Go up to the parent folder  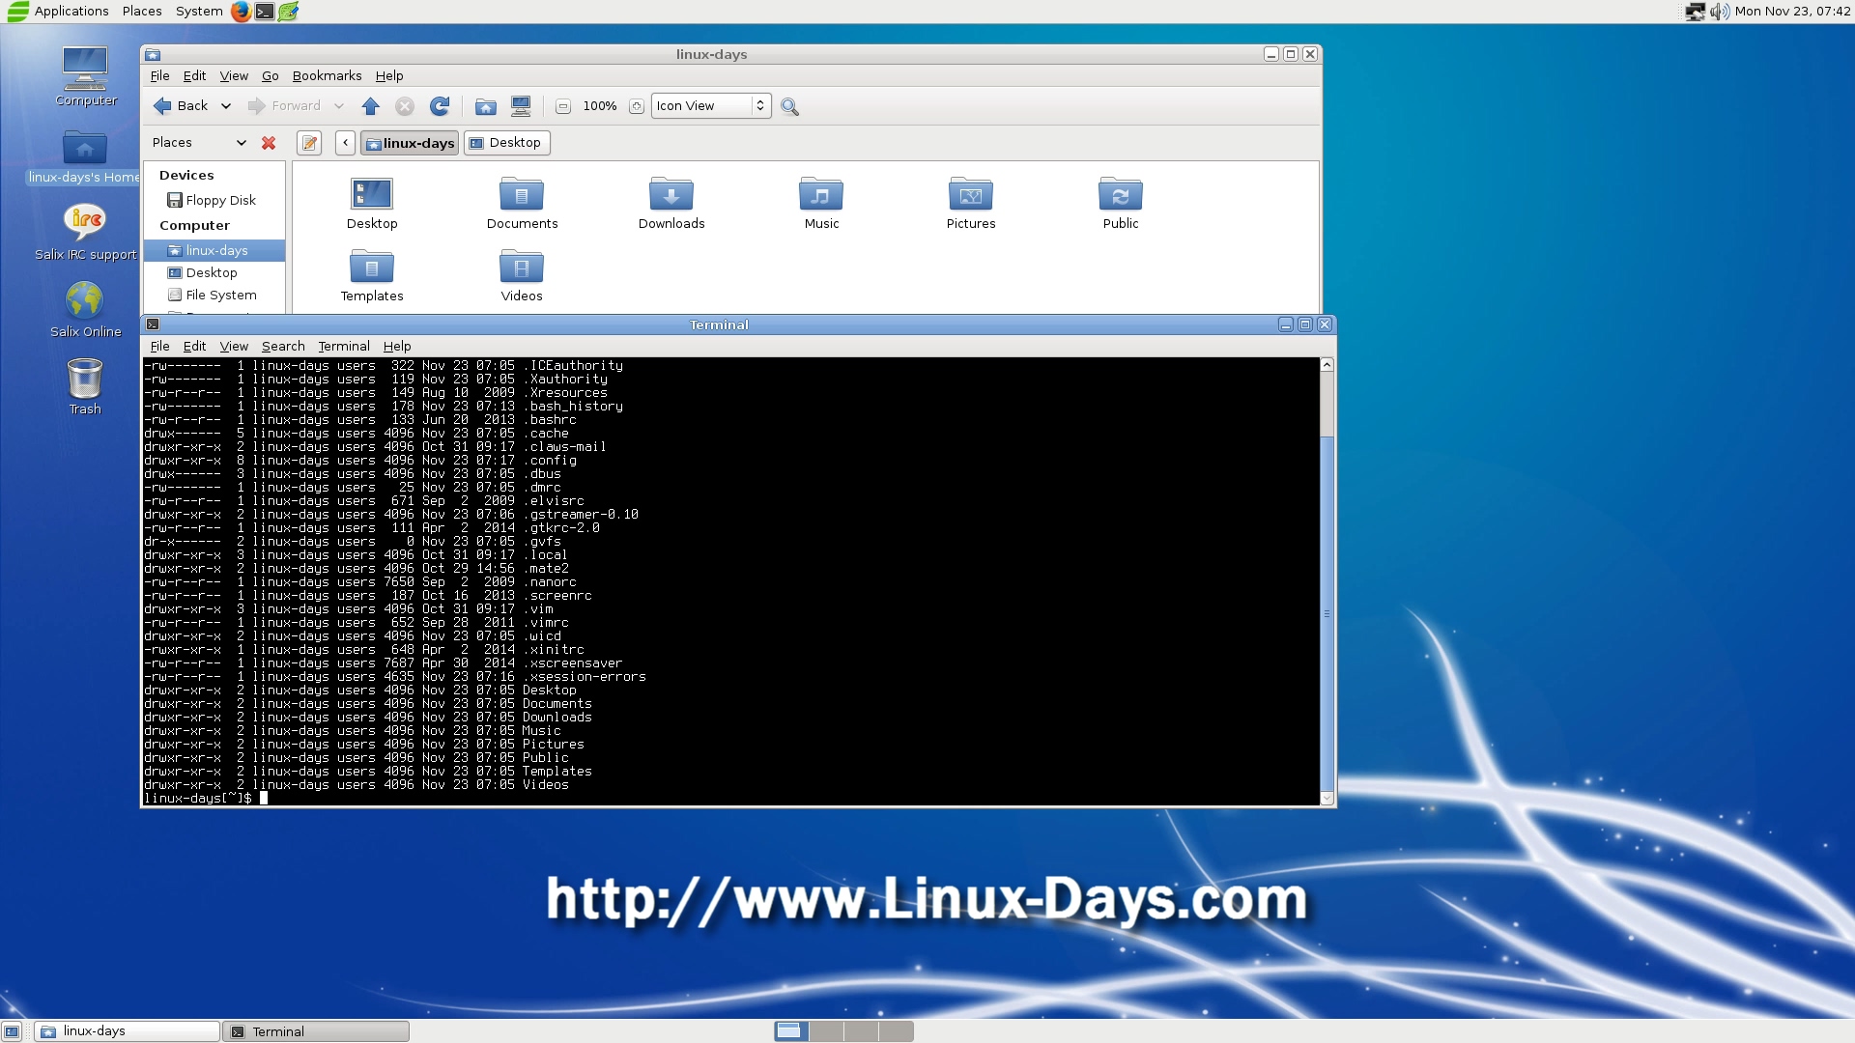[371, 106]
